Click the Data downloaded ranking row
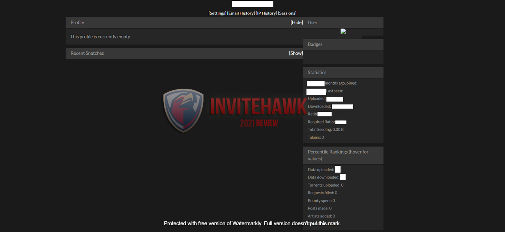505x232 pixels. click(327, 177)
